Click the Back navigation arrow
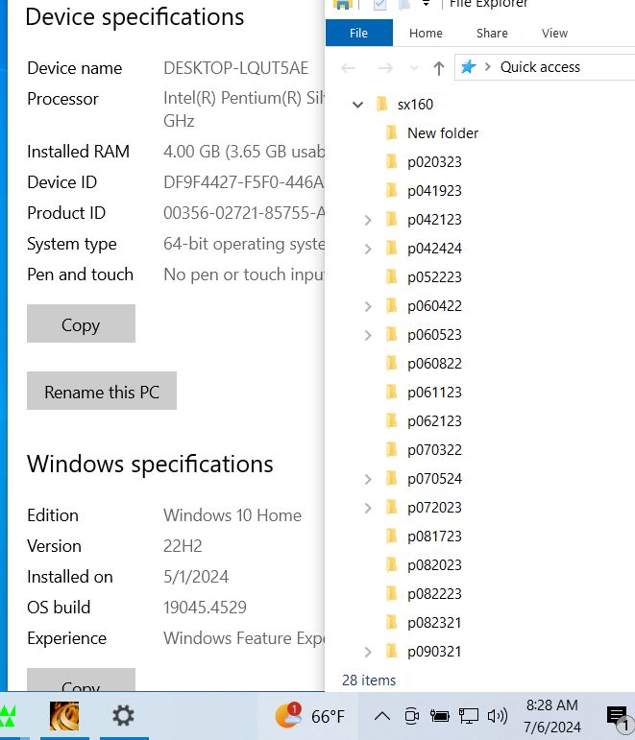The image size is (635, 740). pos(348,68)
